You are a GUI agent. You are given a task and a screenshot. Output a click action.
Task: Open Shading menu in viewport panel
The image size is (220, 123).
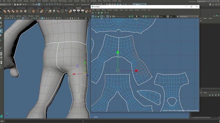pos(12,16)
